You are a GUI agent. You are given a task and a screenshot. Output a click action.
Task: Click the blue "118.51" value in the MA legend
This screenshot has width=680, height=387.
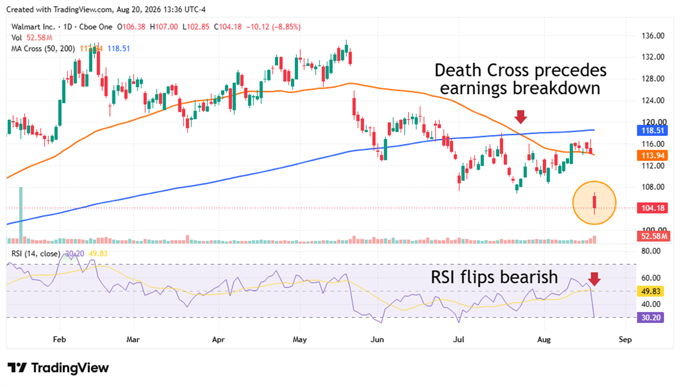pos(118,48)
